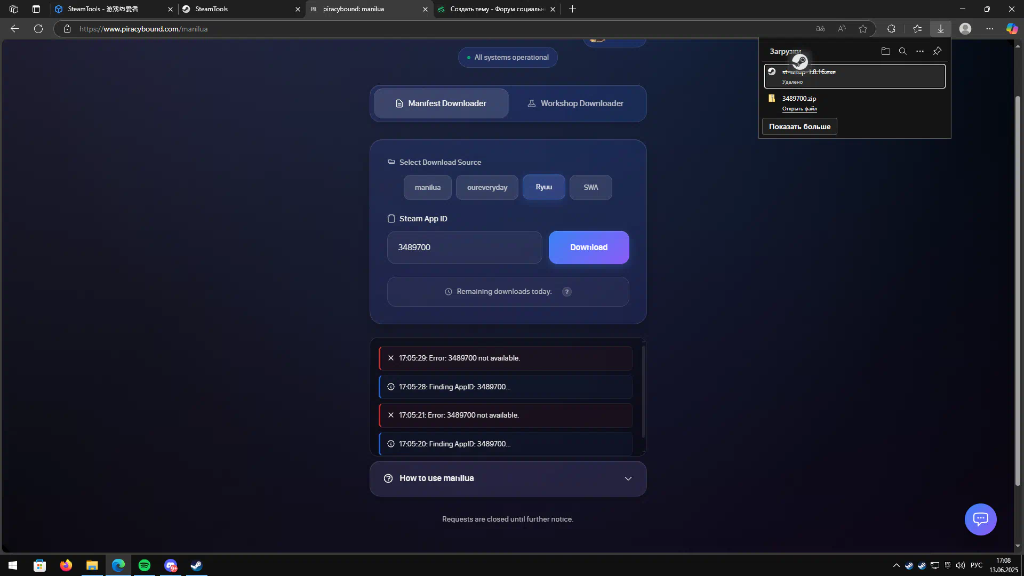Select the piracybound: manilua browser tab

pyautogui.click(x=368, y=9)
